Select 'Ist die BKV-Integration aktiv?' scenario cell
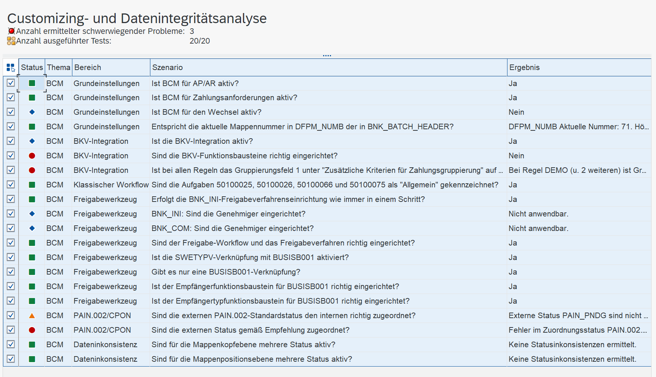 (x=202, y=141)
